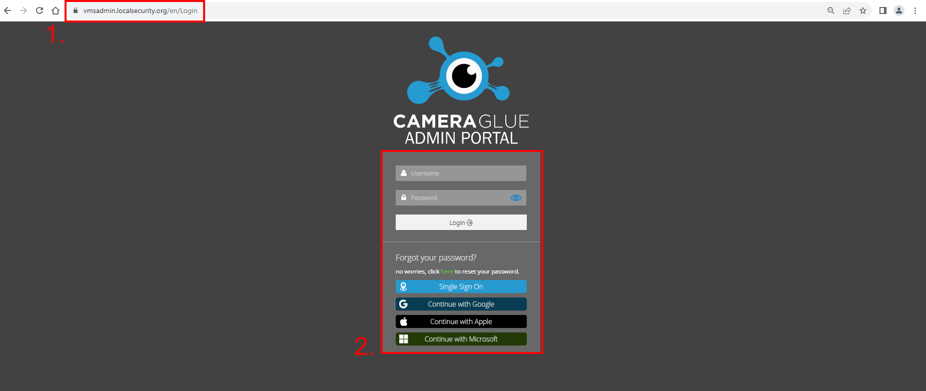926x391 pixels.
Task: Open the browser three-dot menu
Action: point(915,10)
